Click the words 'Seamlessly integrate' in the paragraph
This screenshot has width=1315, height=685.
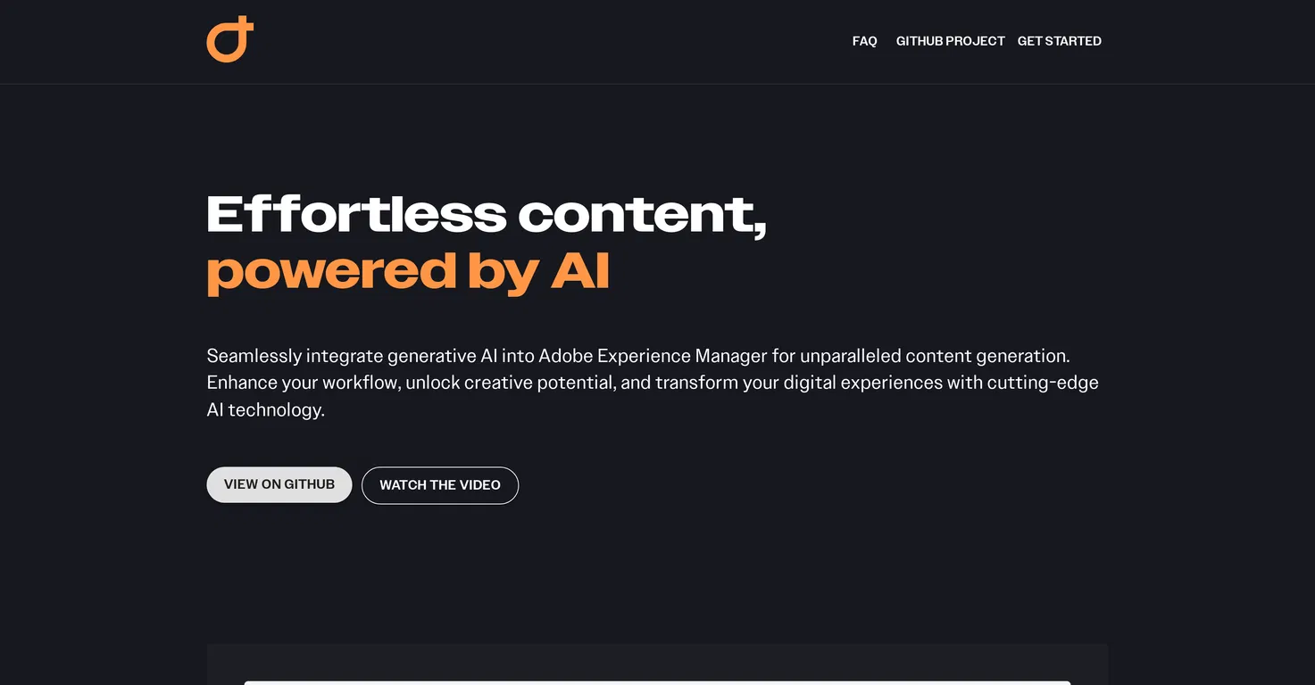pyautogui.click(x=254, y=356)
